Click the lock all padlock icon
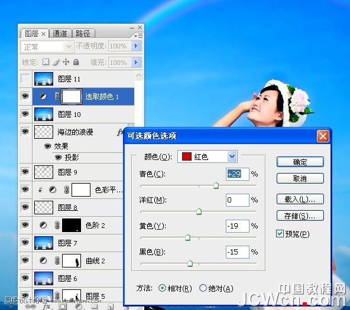The height and width of the screenshot is (310, 350). coord(76,62)
